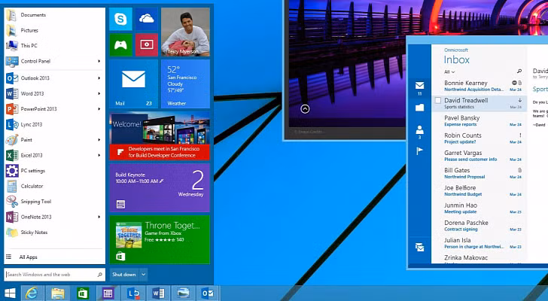Open Lync from the taskbar
This screenshot has height=301, width=548.
click(x=133, y=293)
